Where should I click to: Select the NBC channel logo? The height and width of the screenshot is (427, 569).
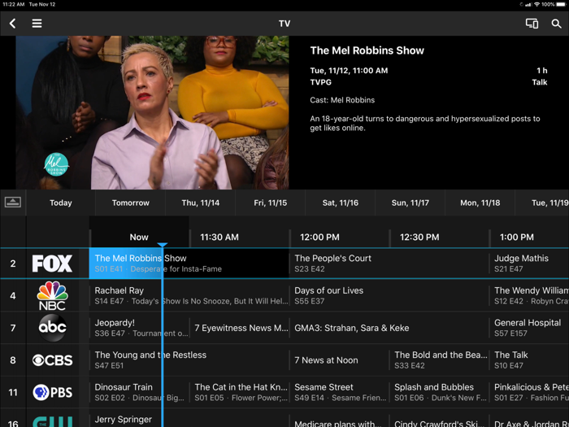[52, 295]
